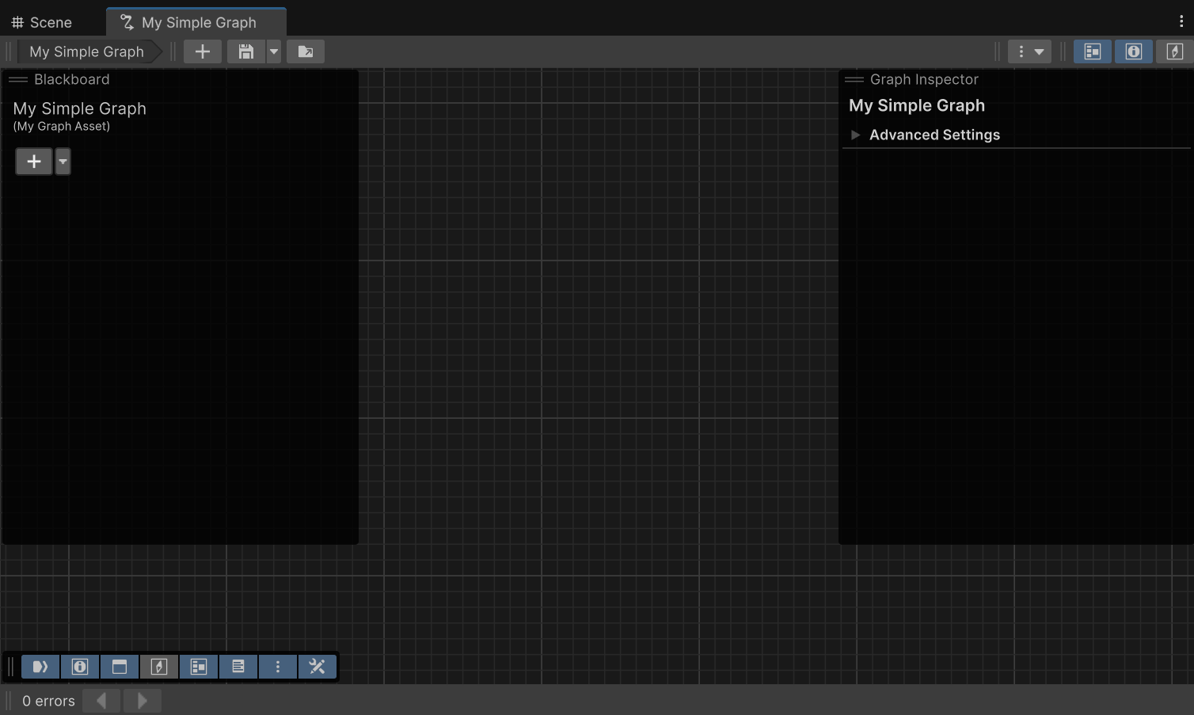Click the logs icon in bottom toolbar

pos(238,667)
